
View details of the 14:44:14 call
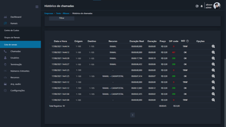click(213, 46)
